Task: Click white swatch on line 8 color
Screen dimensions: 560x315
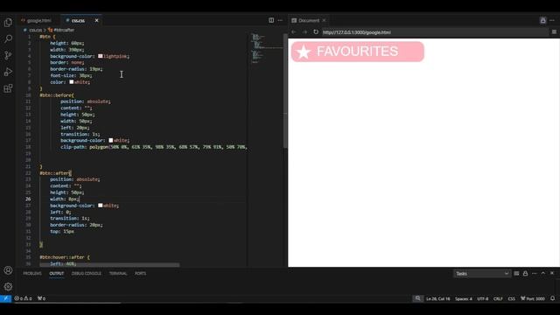Action: point(72,82)
